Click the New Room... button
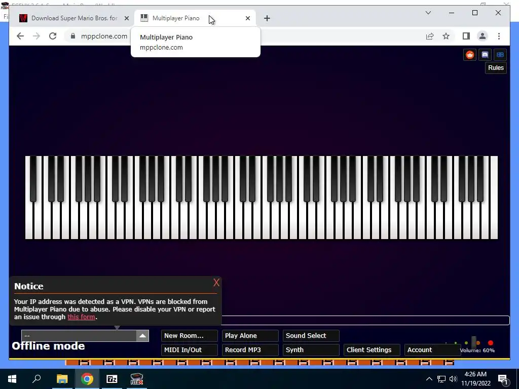Viewport: 519px width, 389px height. 190,336
